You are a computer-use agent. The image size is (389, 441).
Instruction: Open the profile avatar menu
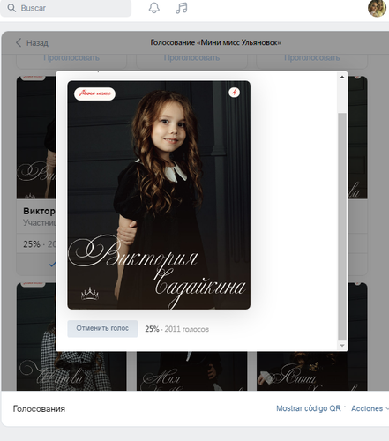pos(377,8)
